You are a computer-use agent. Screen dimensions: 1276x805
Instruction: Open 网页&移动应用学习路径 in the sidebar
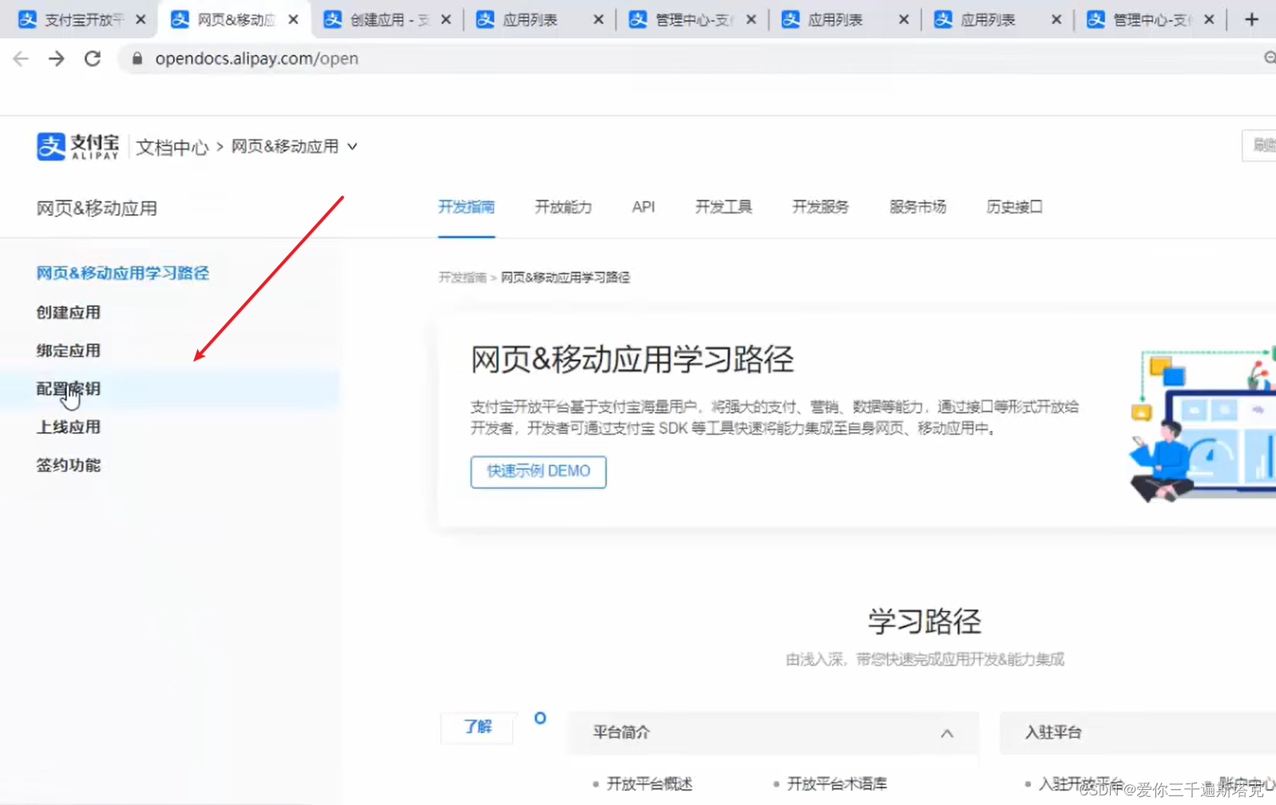tap(122, 273)
